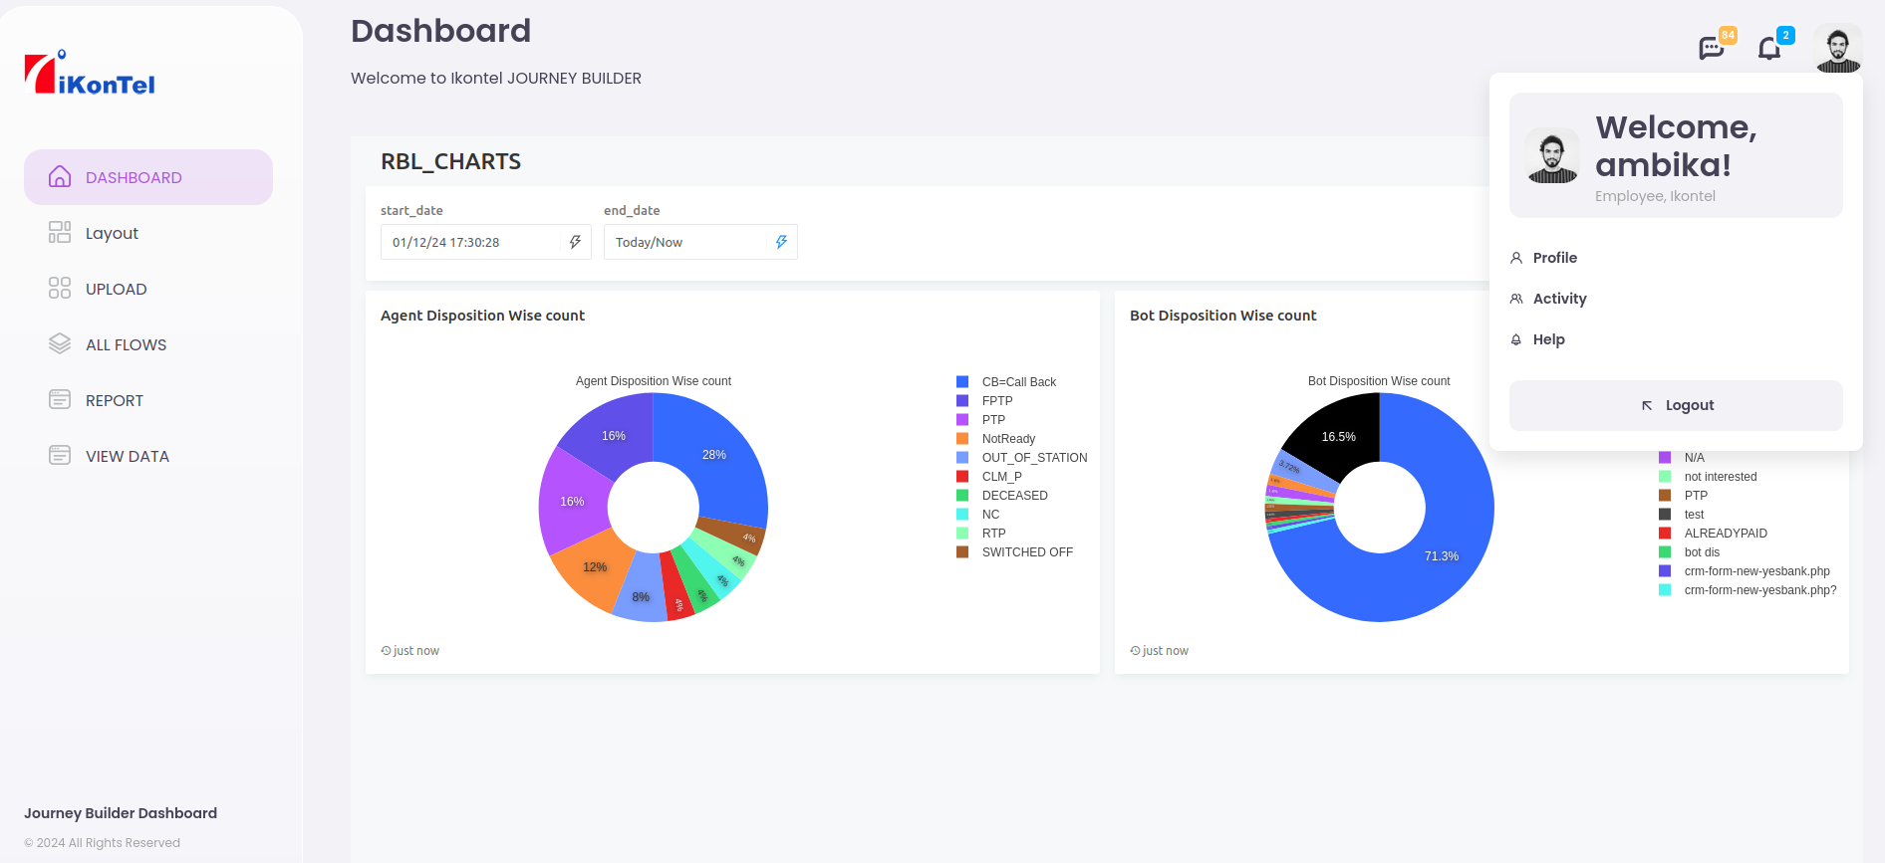Viewport: 1885px width, 863px height.
Task: Toggle bot dis legend entry
Action: (1690, 552)
